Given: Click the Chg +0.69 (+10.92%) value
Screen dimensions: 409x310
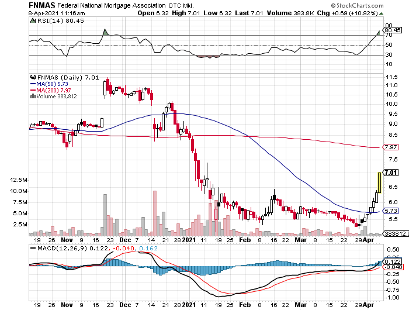Looking at the screenshot, I should [348, 13].
